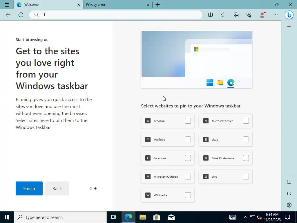Open Microsoft Store from the taskbar
The image size is (297, 223).
157,217
